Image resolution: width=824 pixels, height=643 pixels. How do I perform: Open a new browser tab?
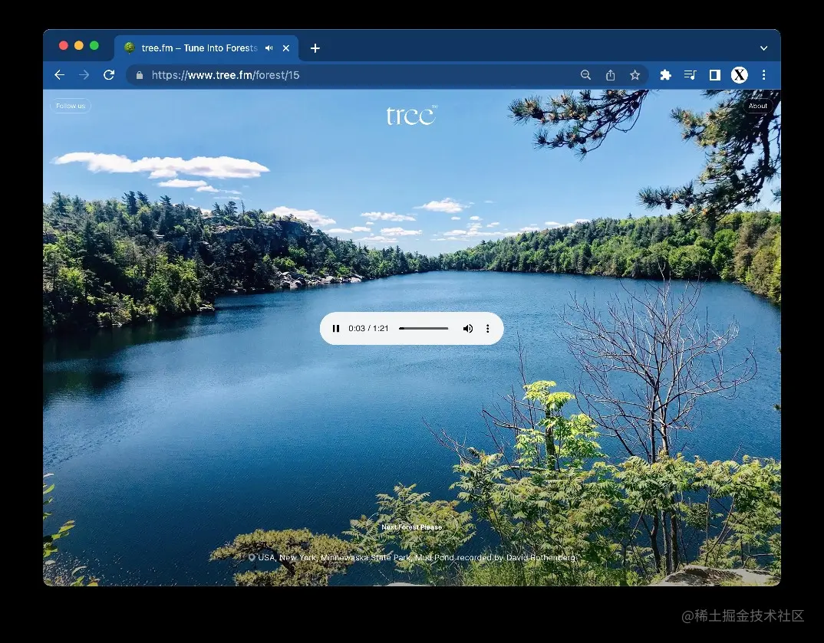tap(315, 48)
